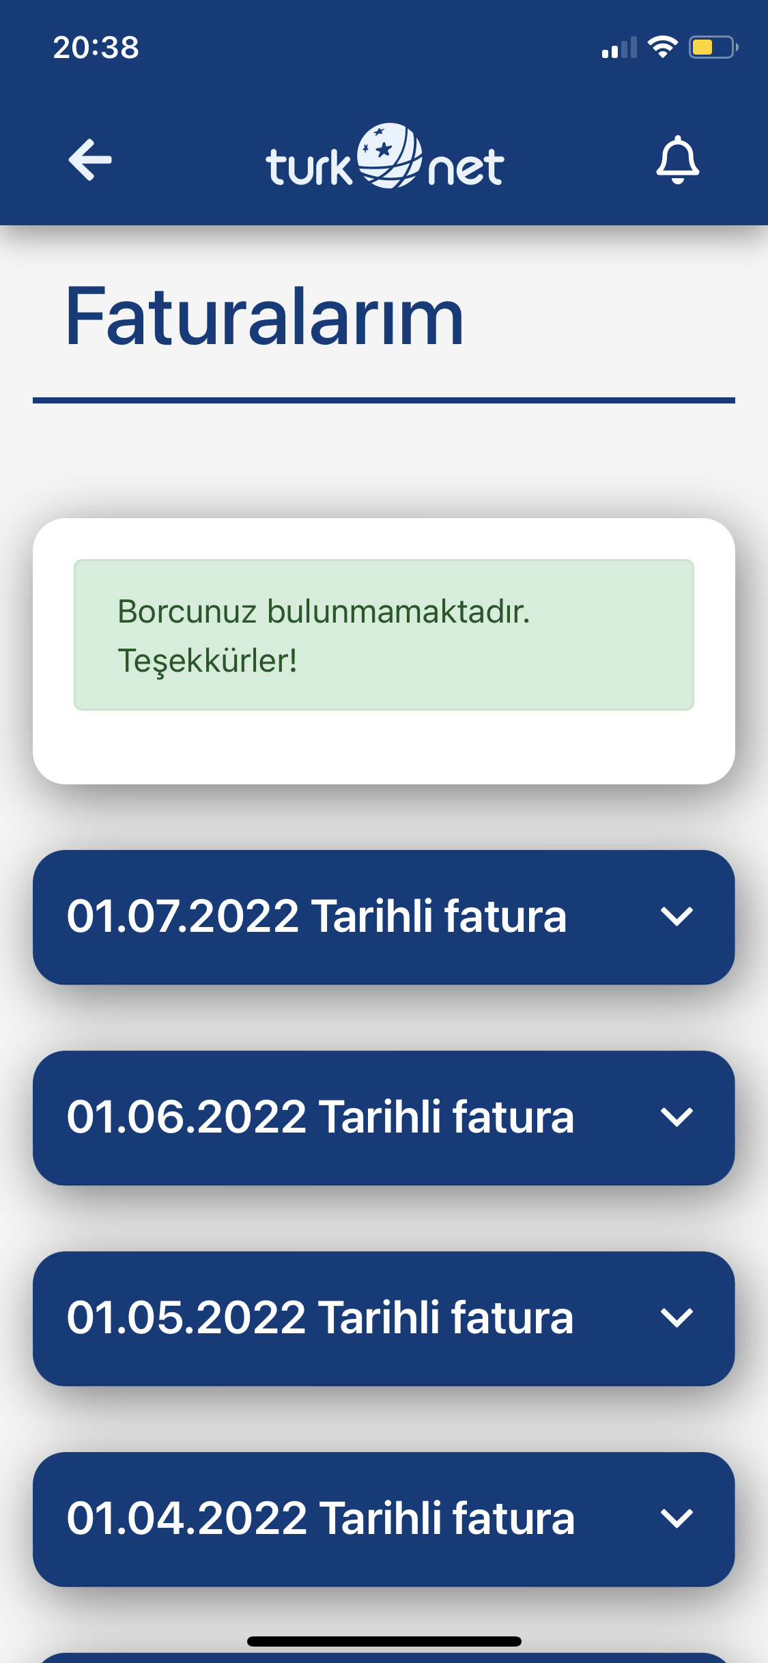Tap the battery status icon
Screen dimensions: 768x1663
pos(713,47)
